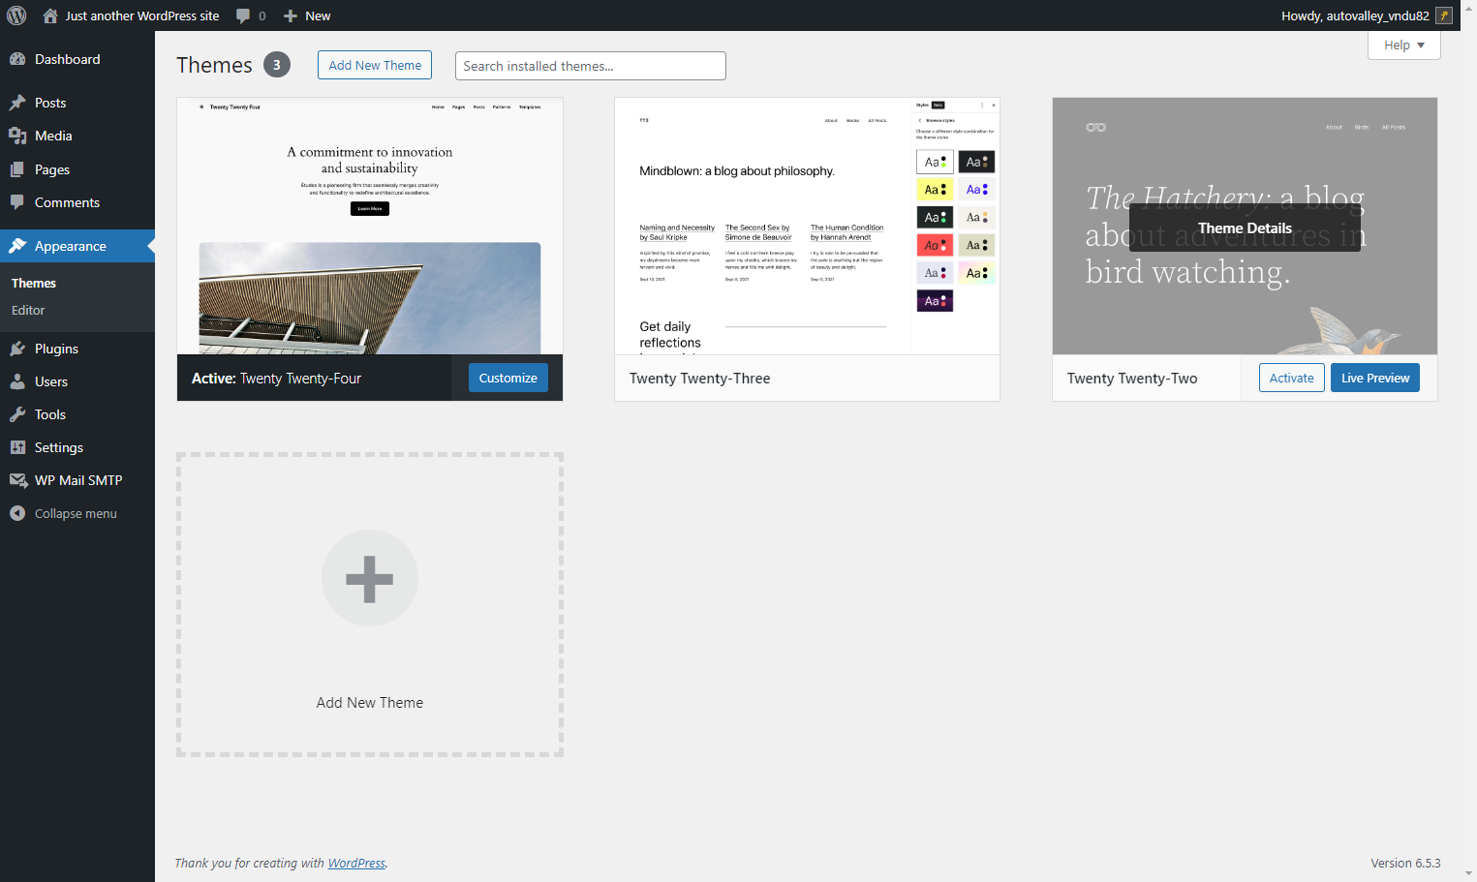Click the Version 6.5.3 text
Image resolution: width=1477 pixels, height=882 pixels.
pos(1405,863)
